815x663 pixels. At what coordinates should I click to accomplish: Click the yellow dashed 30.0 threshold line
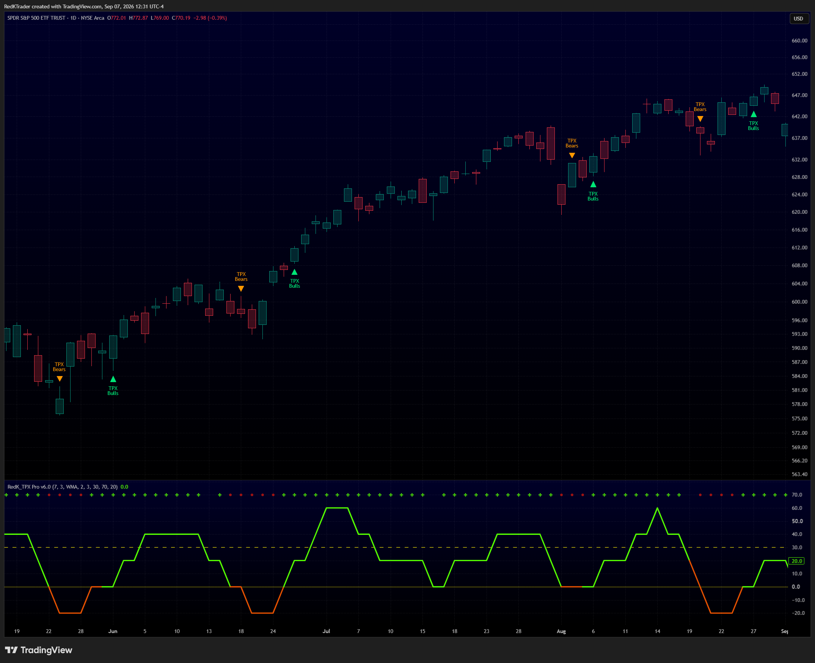click(x=396, y=548)
